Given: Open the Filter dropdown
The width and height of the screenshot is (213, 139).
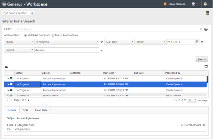Looking at the screenshot, I should (x=8, y=29).
